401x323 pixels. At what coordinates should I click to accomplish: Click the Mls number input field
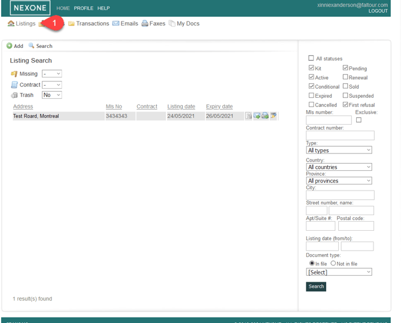coord(329,120)
